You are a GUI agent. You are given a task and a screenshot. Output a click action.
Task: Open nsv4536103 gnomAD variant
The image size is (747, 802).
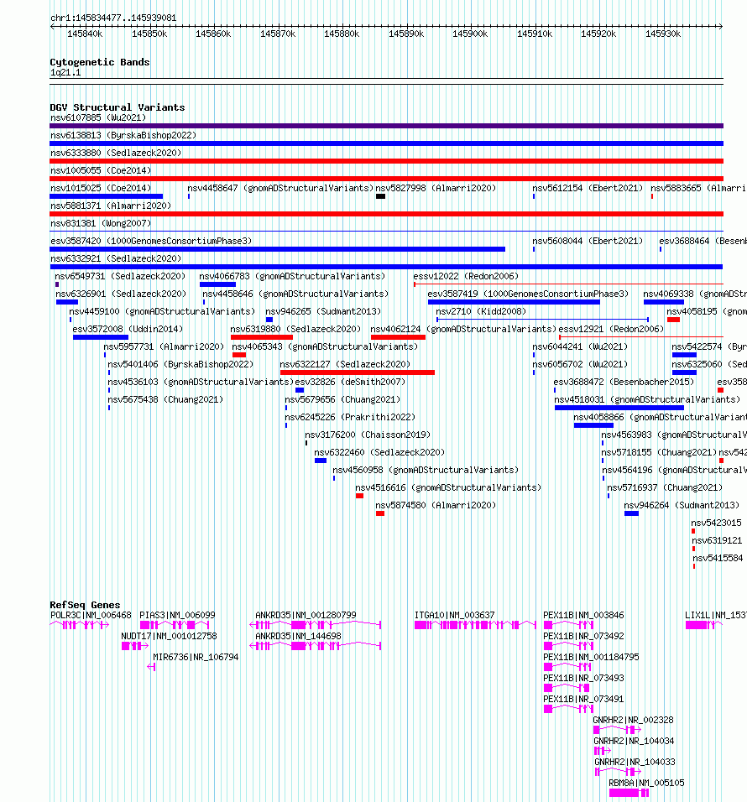click(201, 382)
